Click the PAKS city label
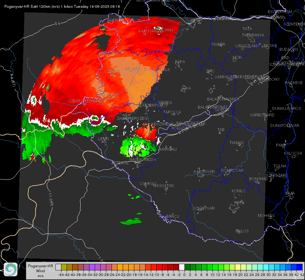Viewport: 305px width, 280px height. [281, 145]
